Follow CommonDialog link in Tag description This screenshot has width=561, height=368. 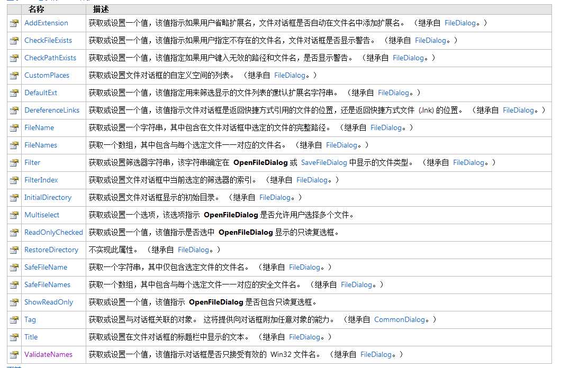coord(399,320)
